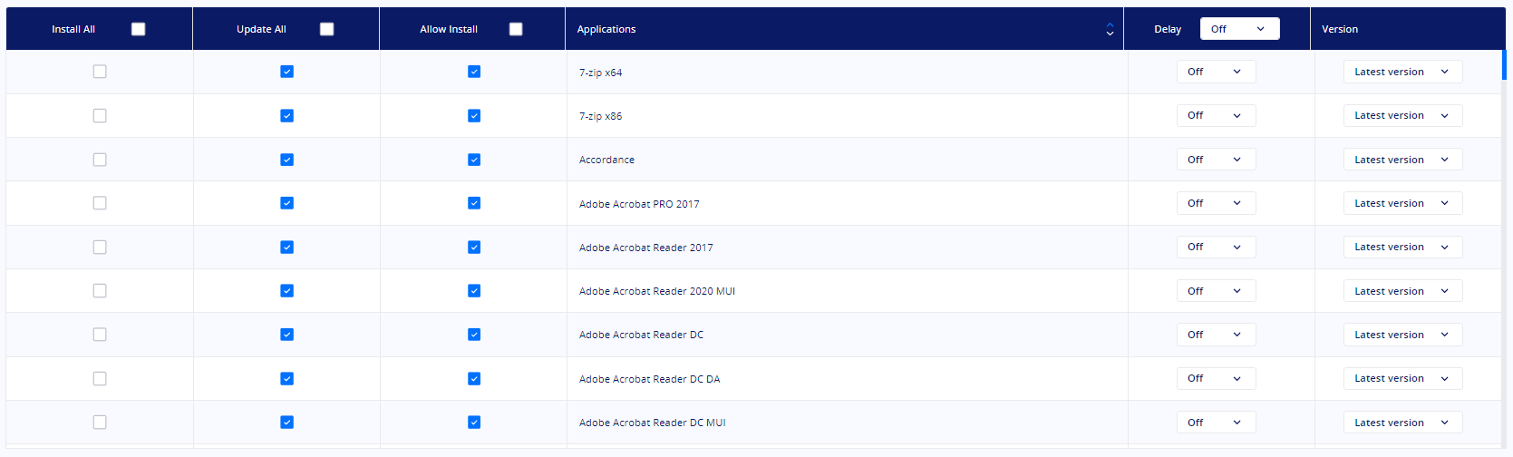
Task: Open Delay dropdown for Acrobat PRO 2017
Action: (x=1217, y=203)
